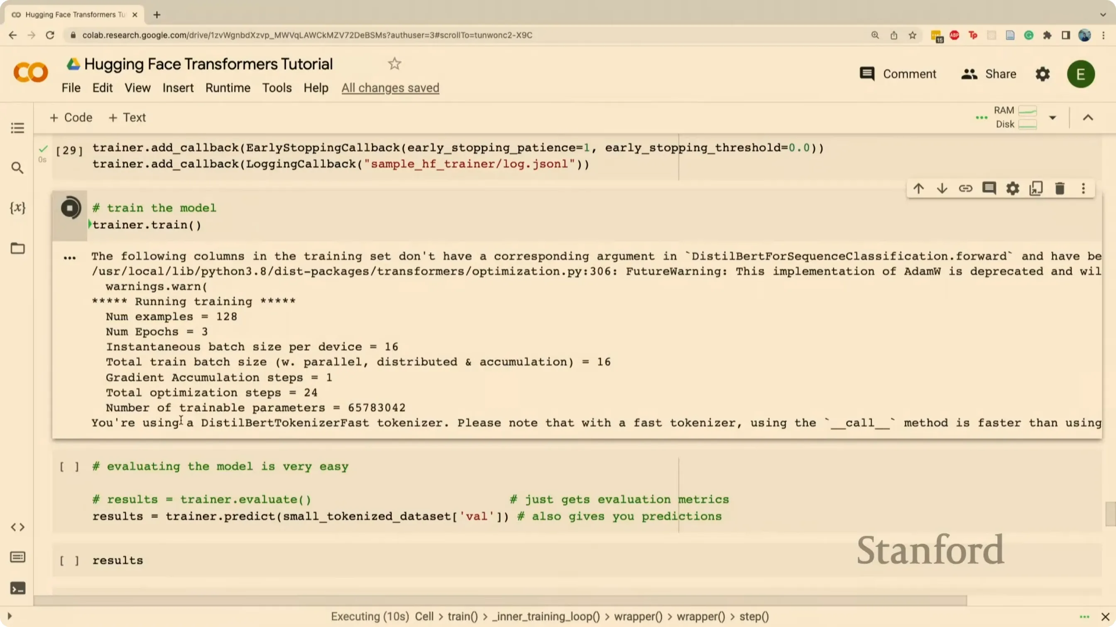This screenshot has width=1116, height=627.
Task: Click the All changes saved link
Action: [390, 88]
